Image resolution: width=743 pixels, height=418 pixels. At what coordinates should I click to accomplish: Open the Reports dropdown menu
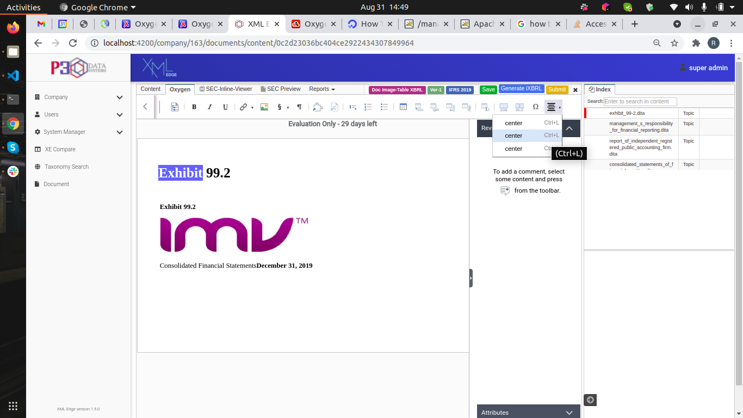click(x=322, y=89)
